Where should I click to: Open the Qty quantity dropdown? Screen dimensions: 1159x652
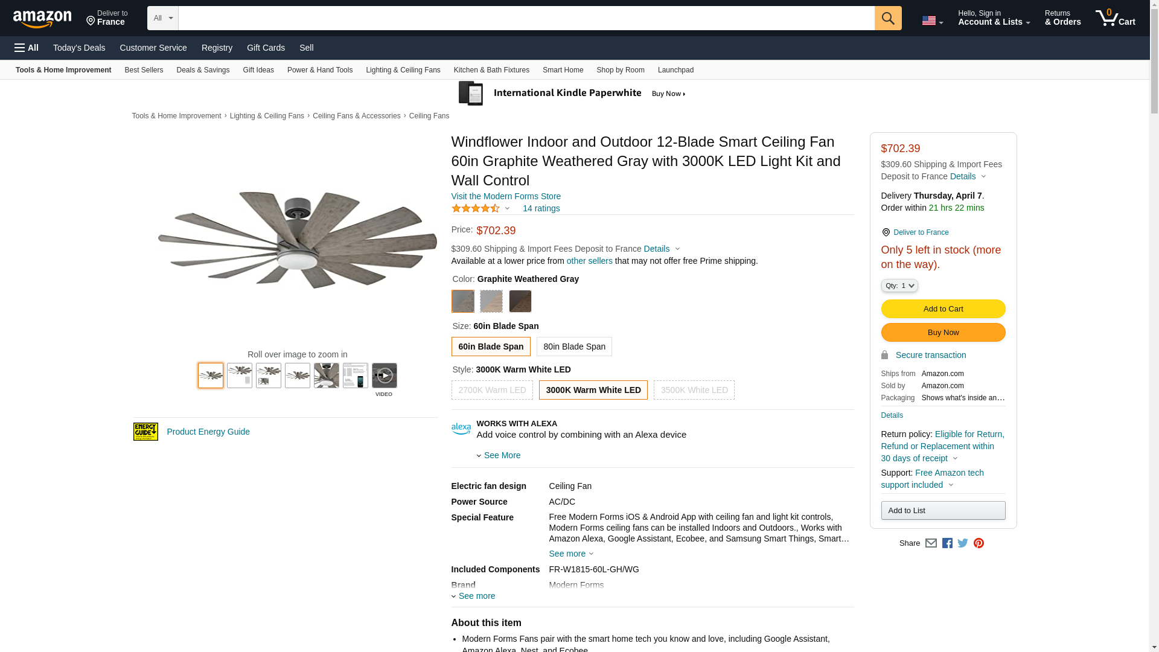pos(899,286)
